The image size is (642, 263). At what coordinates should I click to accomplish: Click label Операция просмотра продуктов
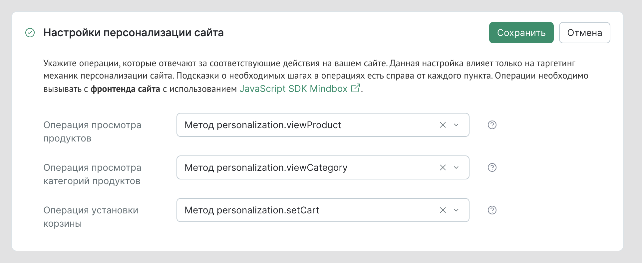(92, 131)
